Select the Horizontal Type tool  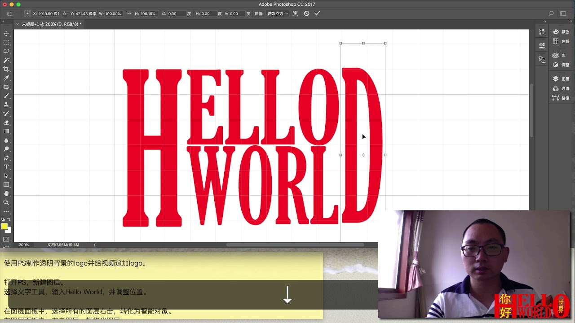pos(6,167)
